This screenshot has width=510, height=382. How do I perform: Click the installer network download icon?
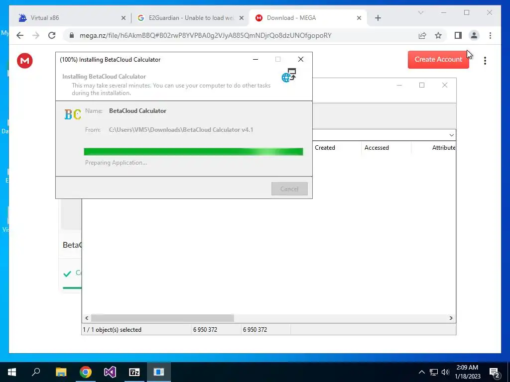tap(289, 76)
